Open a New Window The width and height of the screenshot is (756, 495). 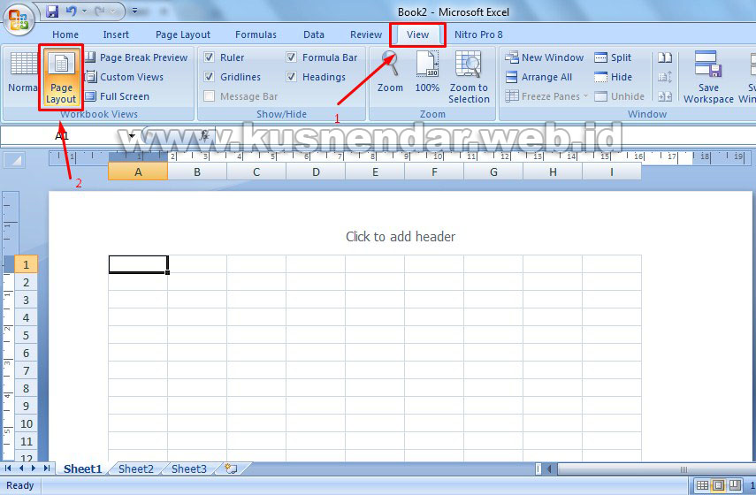pos(545,57)
